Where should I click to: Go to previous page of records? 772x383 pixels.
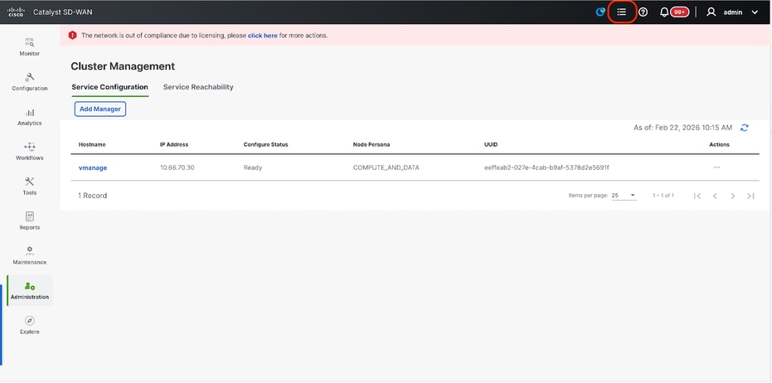coord(715,196)
